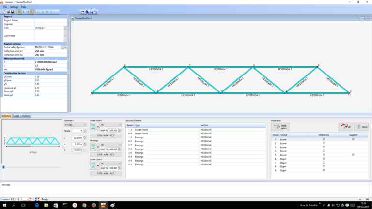Screen dimensions: 372x209
Task: Open the Partial safety factors dropdown
Action: coord(65,47)
